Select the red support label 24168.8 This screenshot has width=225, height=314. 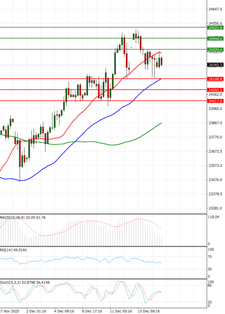216,79
